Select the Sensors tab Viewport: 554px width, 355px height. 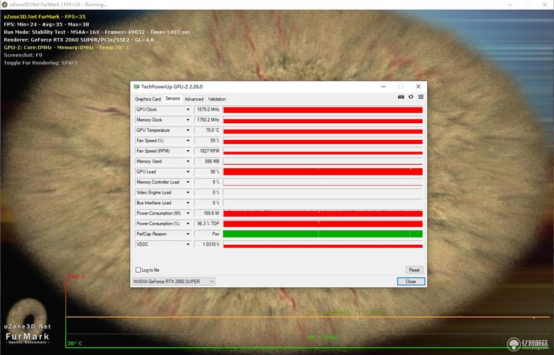tap(172, 98)
